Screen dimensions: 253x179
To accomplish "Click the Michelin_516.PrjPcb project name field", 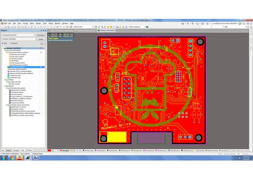I will 19,39.
